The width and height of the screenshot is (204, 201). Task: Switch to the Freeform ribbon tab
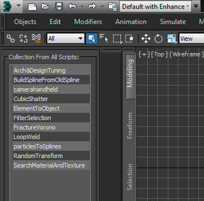[130, 126]
